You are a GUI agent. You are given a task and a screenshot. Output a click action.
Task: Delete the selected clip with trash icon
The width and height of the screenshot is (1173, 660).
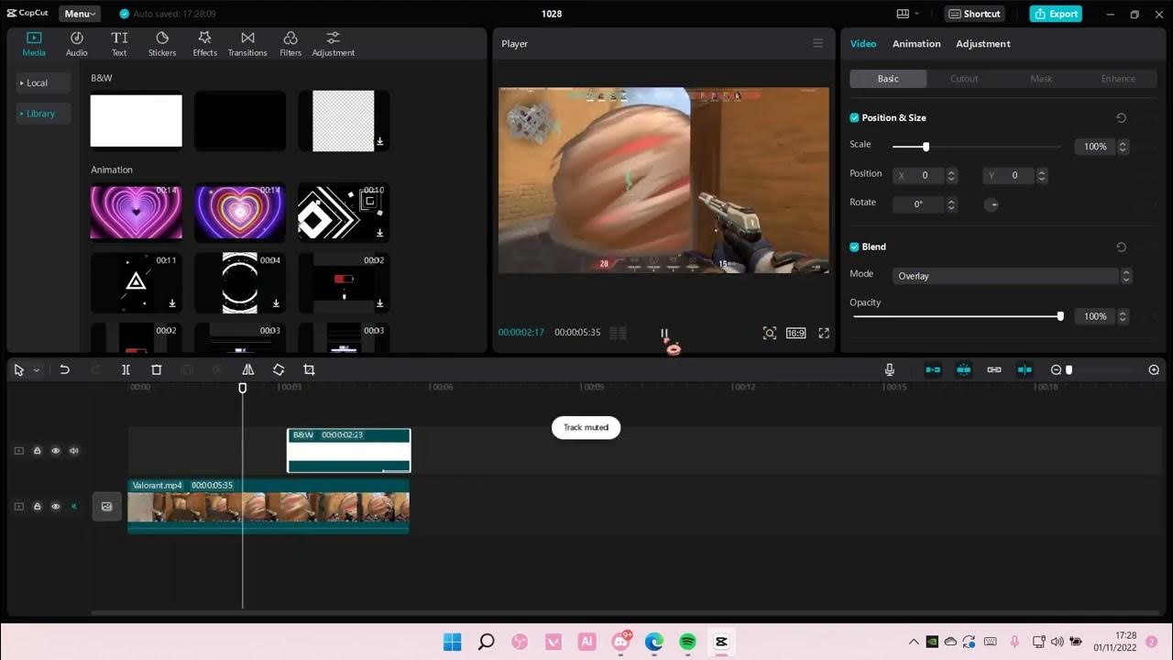[157, 369]
